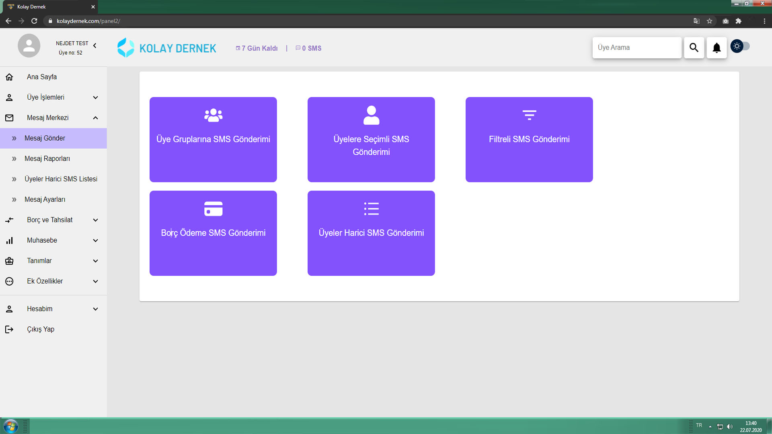Open Üyeler Harici SMS Gönderimi card
This screenshot has width=772, height=434.
[x=371, y=233]
